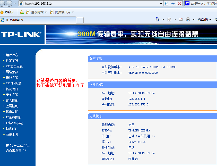Viewport: 217px width, 166px height.
Task: Click the Baidu paw search provider icon
Action: (187, 3)
